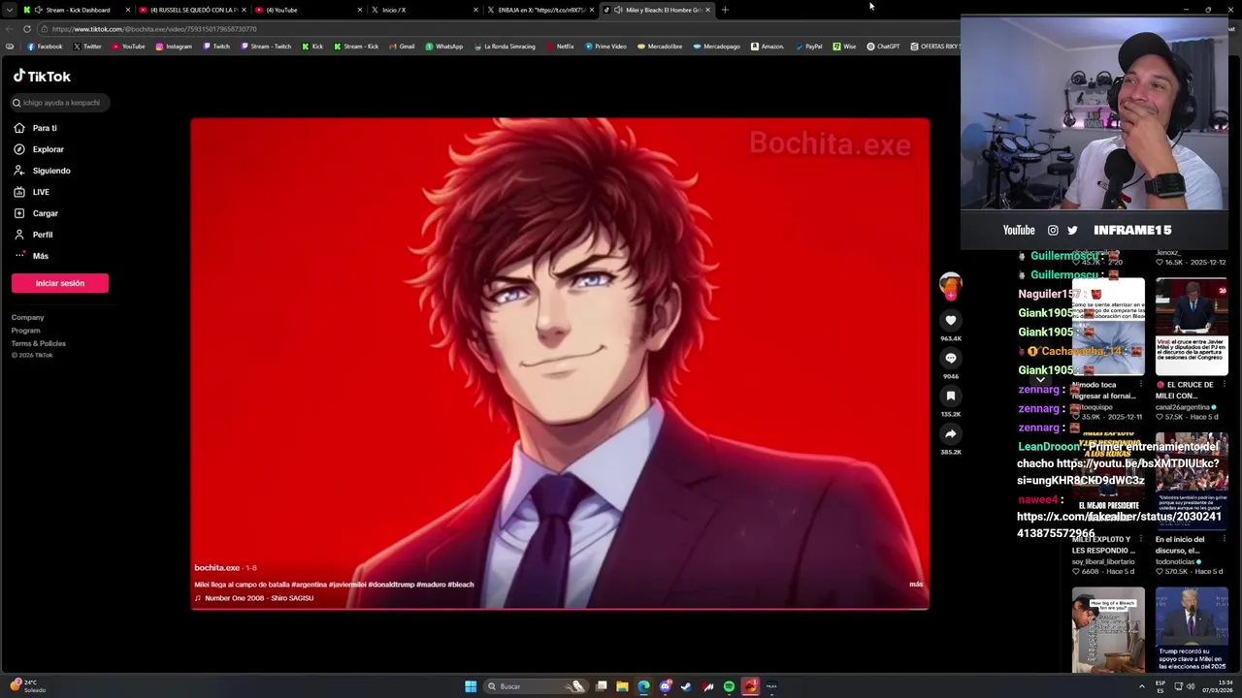Click the #bleach hashtag in the caption
The width and height of the screenshot is (1242, 698).
click(x=461, y=585)
